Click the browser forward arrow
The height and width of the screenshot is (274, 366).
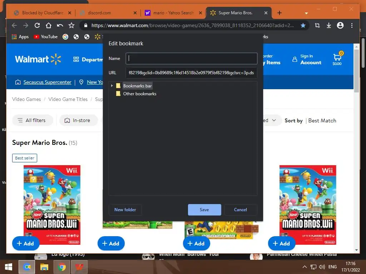[x=26, y=25]
